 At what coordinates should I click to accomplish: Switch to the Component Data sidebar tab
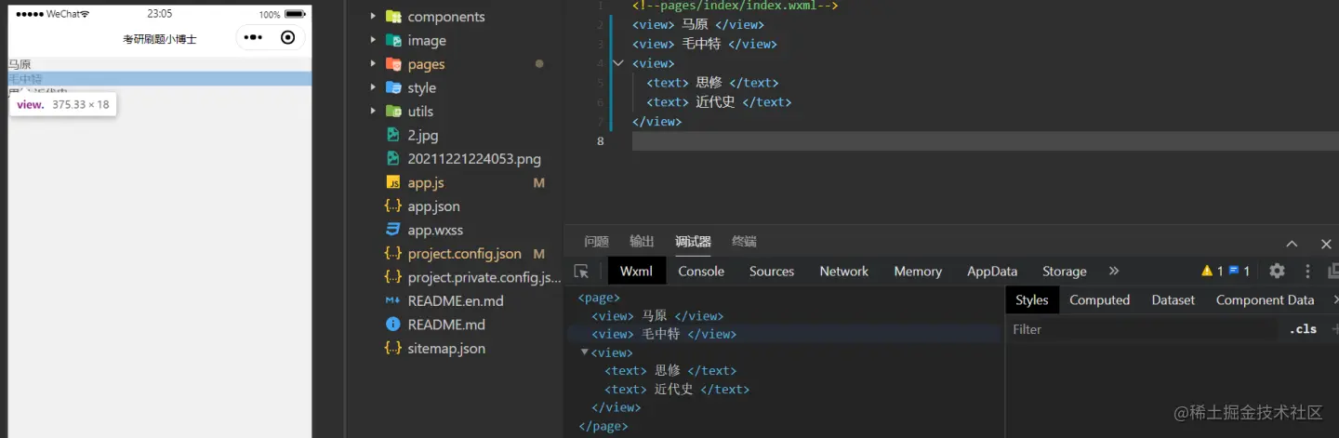coord(1265,300)
